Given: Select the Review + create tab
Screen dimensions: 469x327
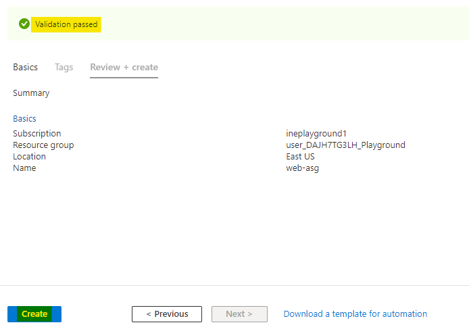Looking at the screenshot, I should 124,68.
